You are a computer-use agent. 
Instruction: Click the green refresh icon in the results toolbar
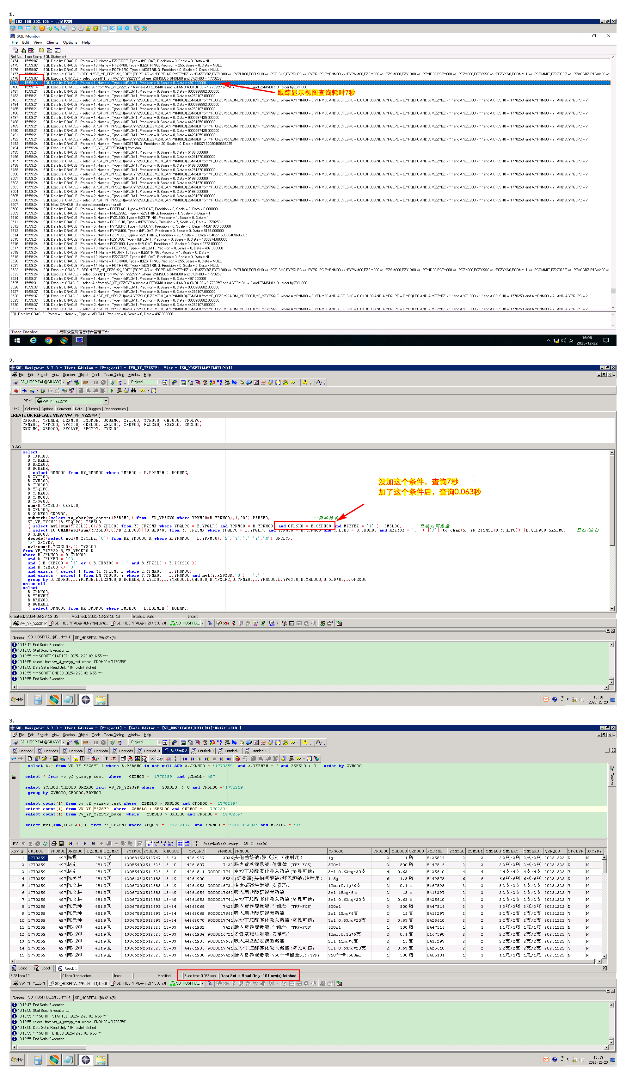(x=45, y=844)
